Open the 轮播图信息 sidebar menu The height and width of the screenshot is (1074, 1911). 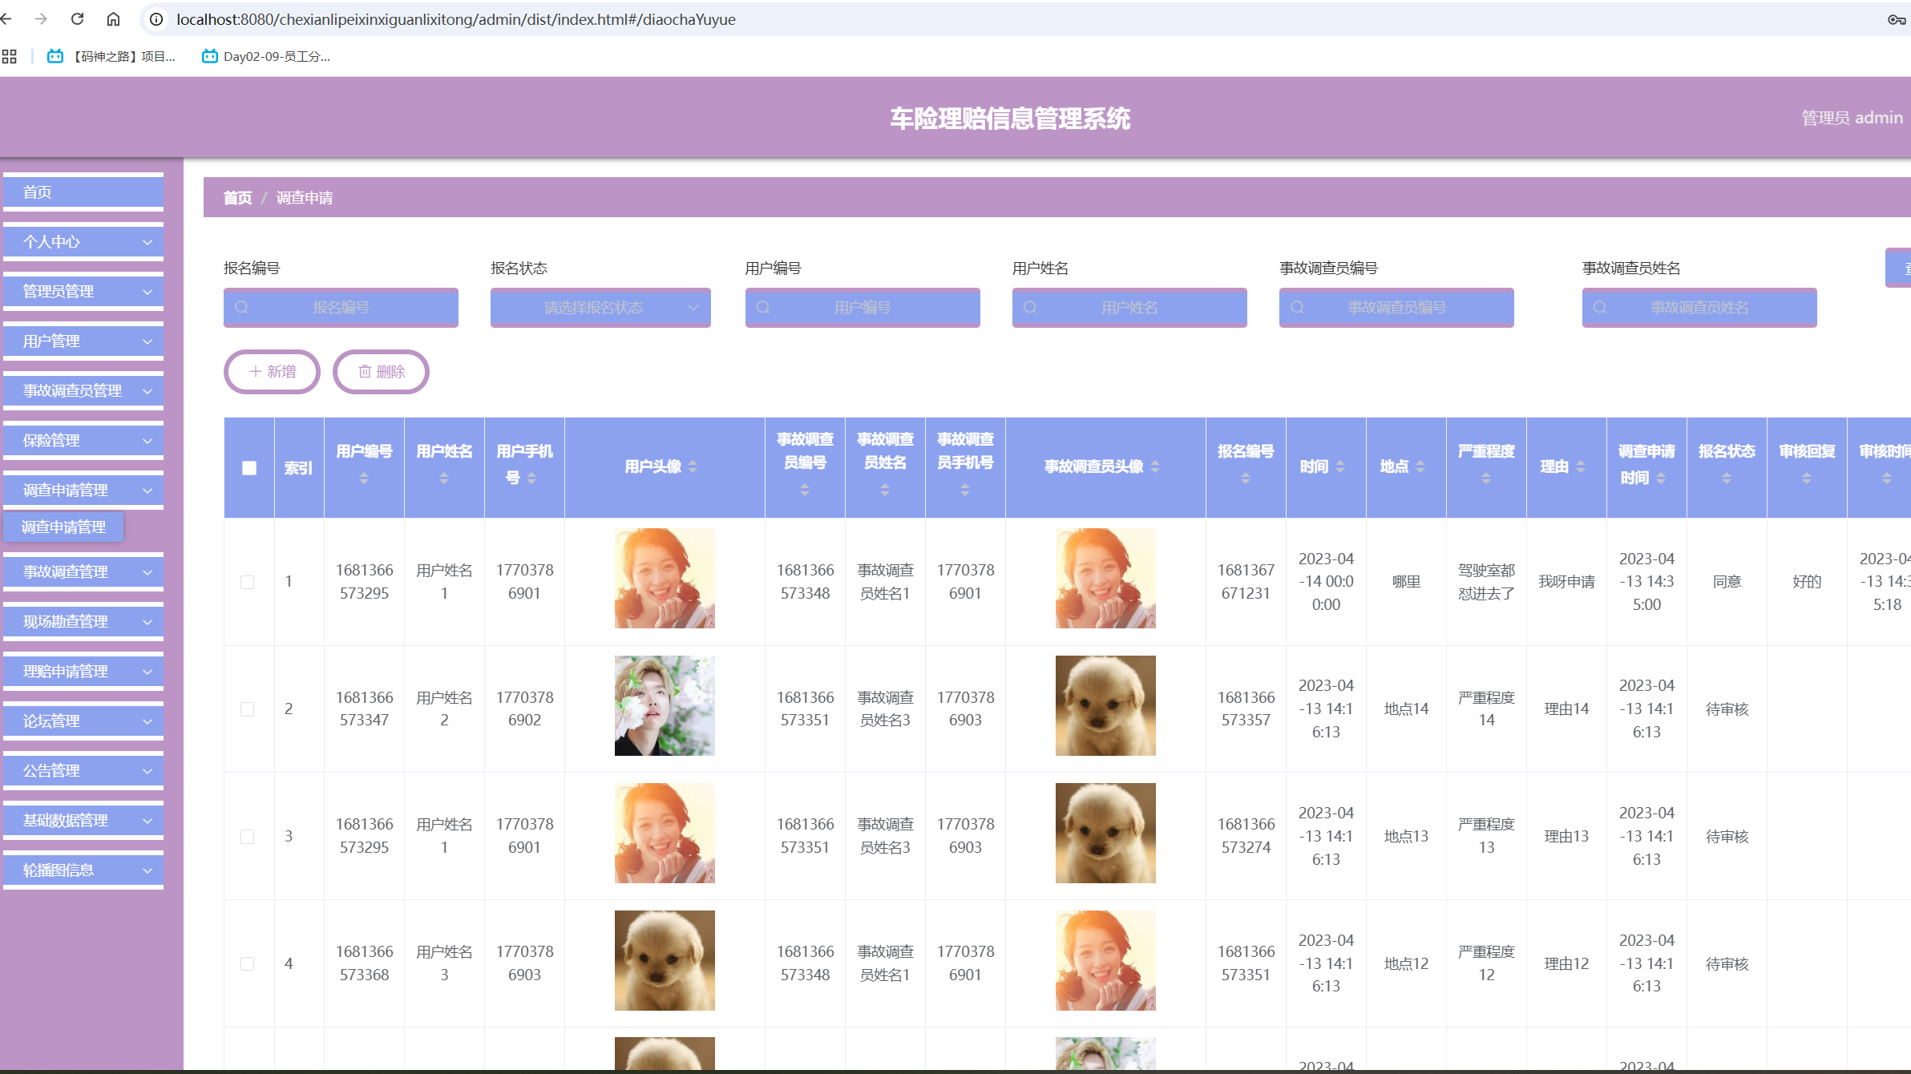(83, 870)
